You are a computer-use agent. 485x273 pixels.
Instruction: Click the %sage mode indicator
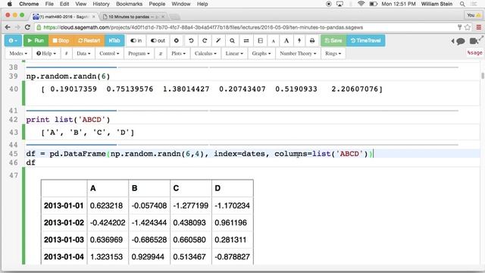[x=474, y=52]
